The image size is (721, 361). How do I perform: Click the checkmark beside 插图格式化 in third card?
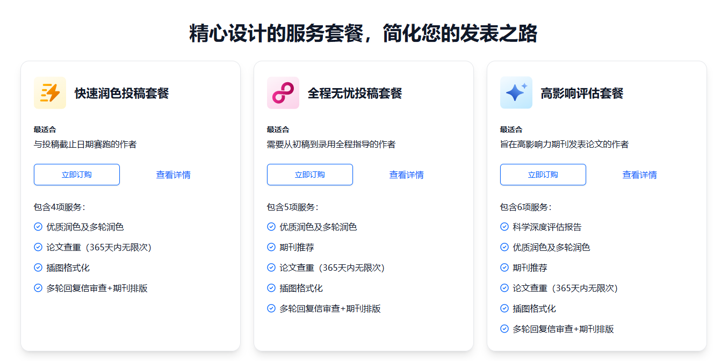[504, 308]
